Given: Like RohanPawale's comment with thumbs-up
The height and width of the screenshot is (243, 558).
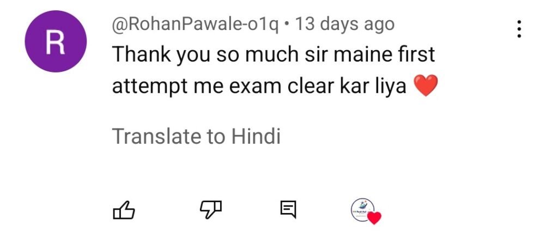Looking at the screenshot, I should pyautogui.click(x=124, y=210).
